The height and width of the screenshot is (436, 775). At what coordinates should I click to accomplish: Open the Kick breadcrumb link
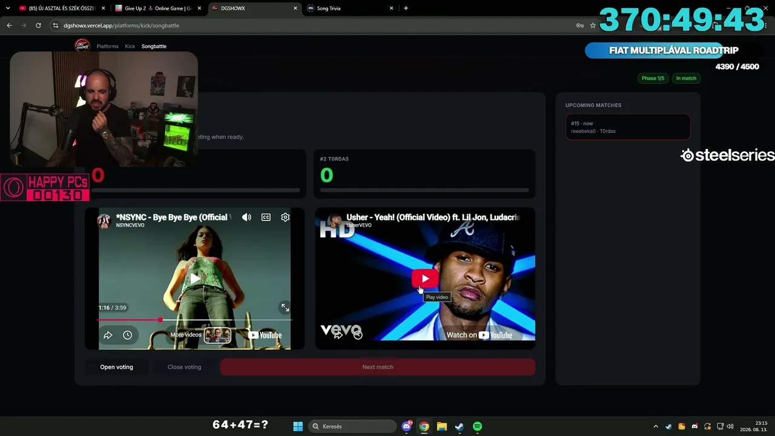point(130,46)
